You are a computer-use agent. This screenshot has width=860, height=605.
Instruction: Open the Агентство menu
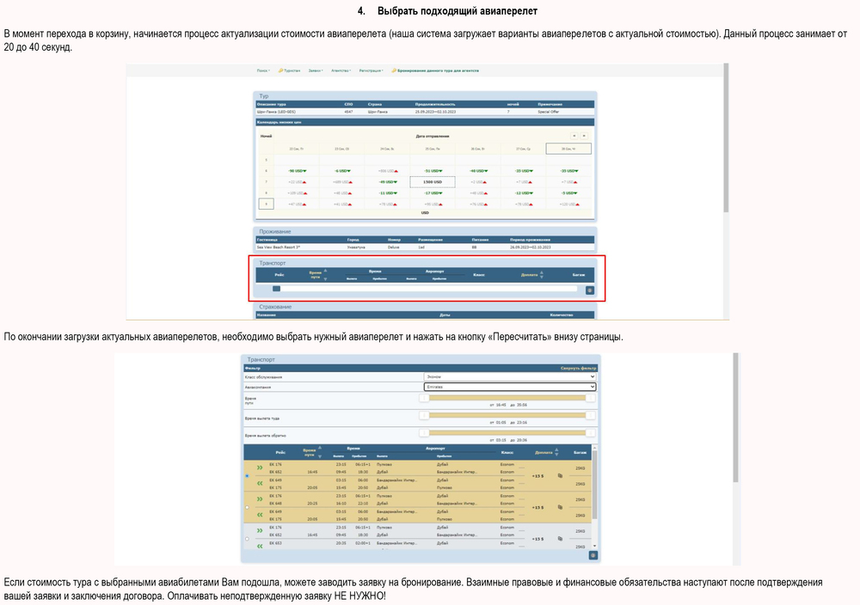point(341,70)
